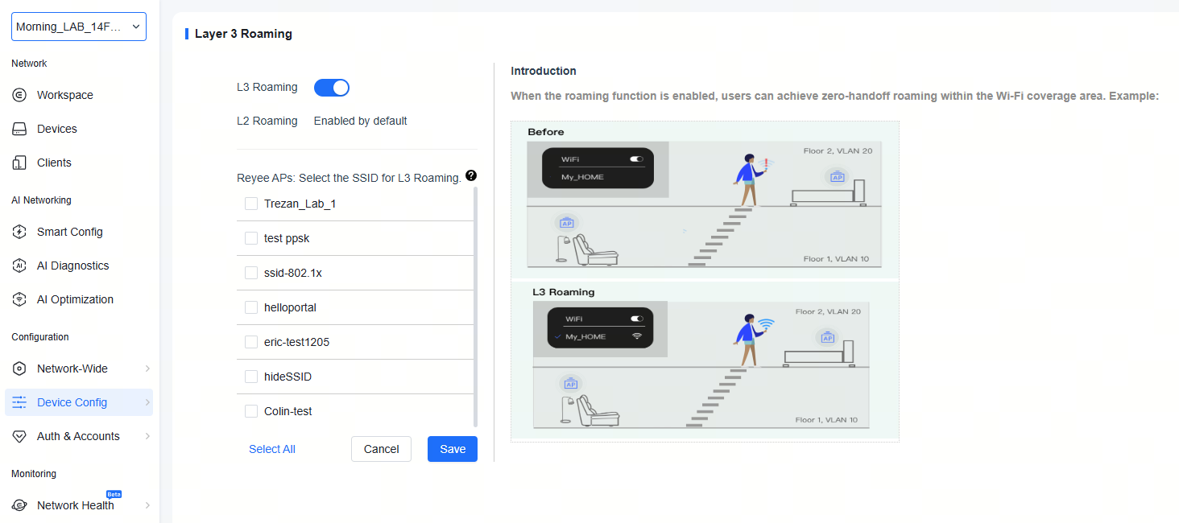Screen dimensions: 1179x523
Task: Click the help question mark icon
Action: (471, 176)
